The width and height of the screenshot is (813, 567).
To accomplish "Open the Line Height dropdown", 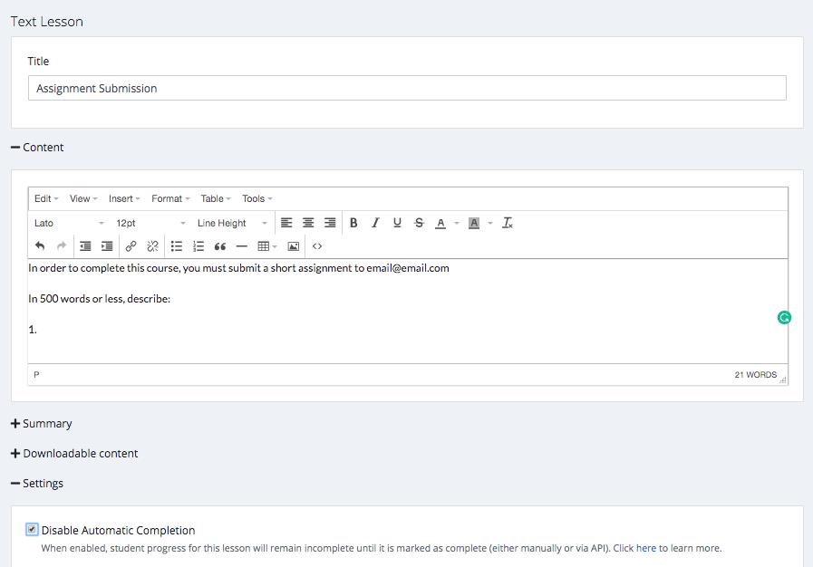I will (232, 223).
